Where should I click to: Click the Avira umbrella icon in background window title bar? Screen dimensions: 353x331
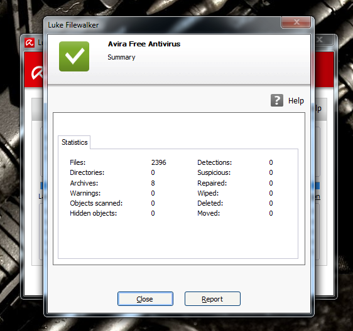point(30,43)
